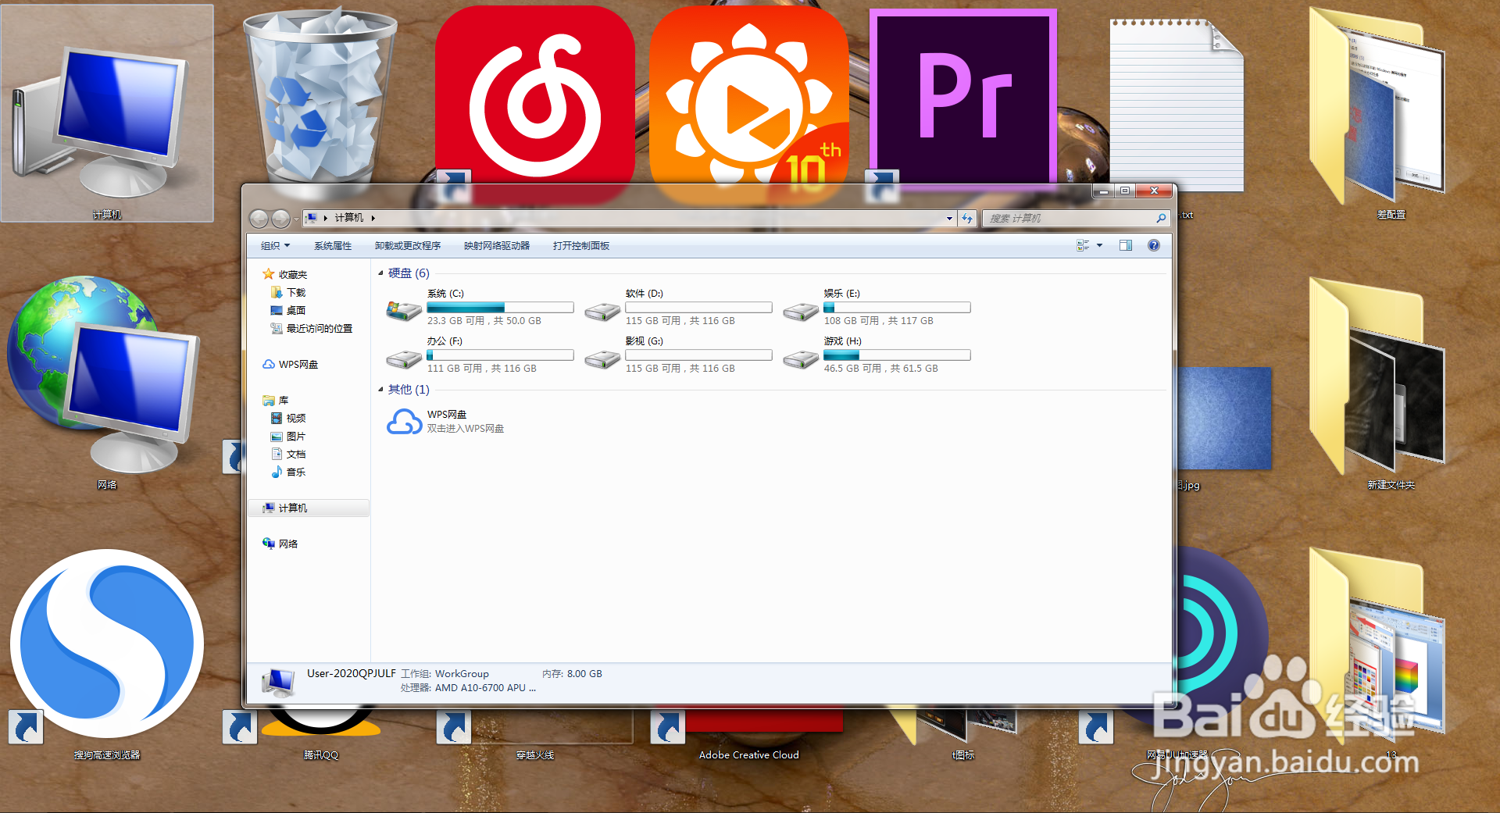The image size is (1500, 813).
Task: Open the notepad .txt file on desktop
Action: click(x=1177, y=105)
